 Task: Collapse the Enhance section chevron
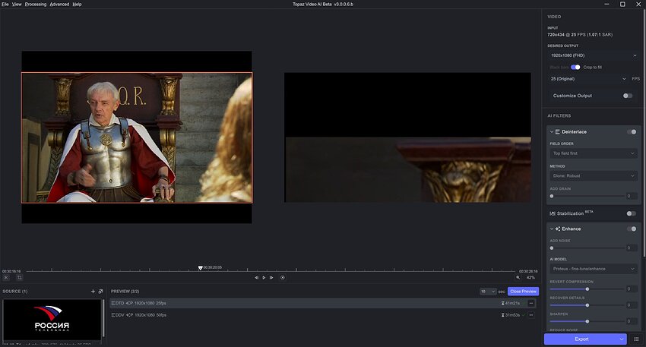click(552, 229)
